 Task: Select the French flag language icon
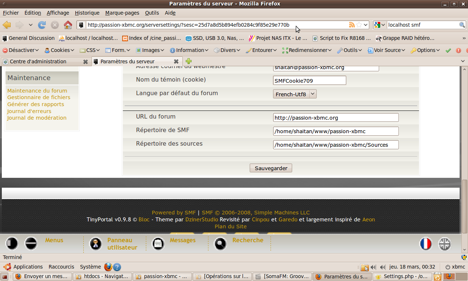pos(426,244)
